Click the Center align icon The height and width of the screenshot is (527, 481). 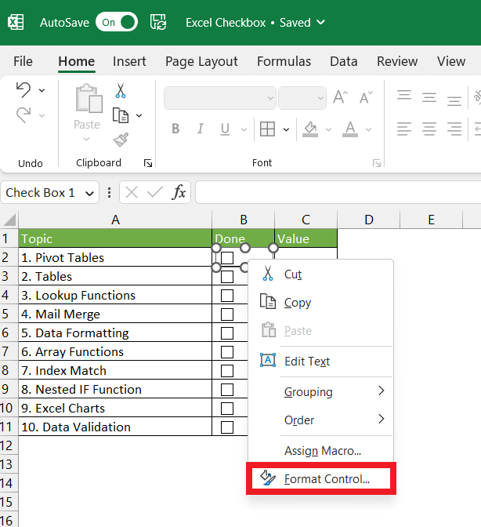click(x=429, y=129)
